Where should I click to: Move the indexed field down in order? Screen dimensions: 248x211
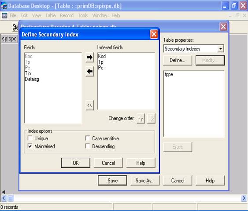pos(151,118)
